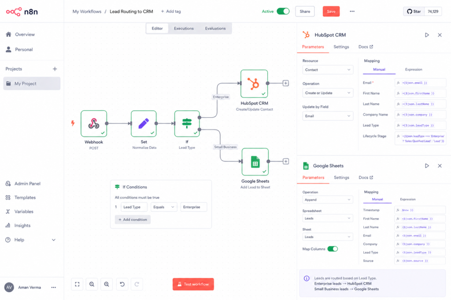Image resolution: width=451 pixels, height=300 pixels.
Task: Open the workflow more options menu
Action: click(x=352, y=11)
